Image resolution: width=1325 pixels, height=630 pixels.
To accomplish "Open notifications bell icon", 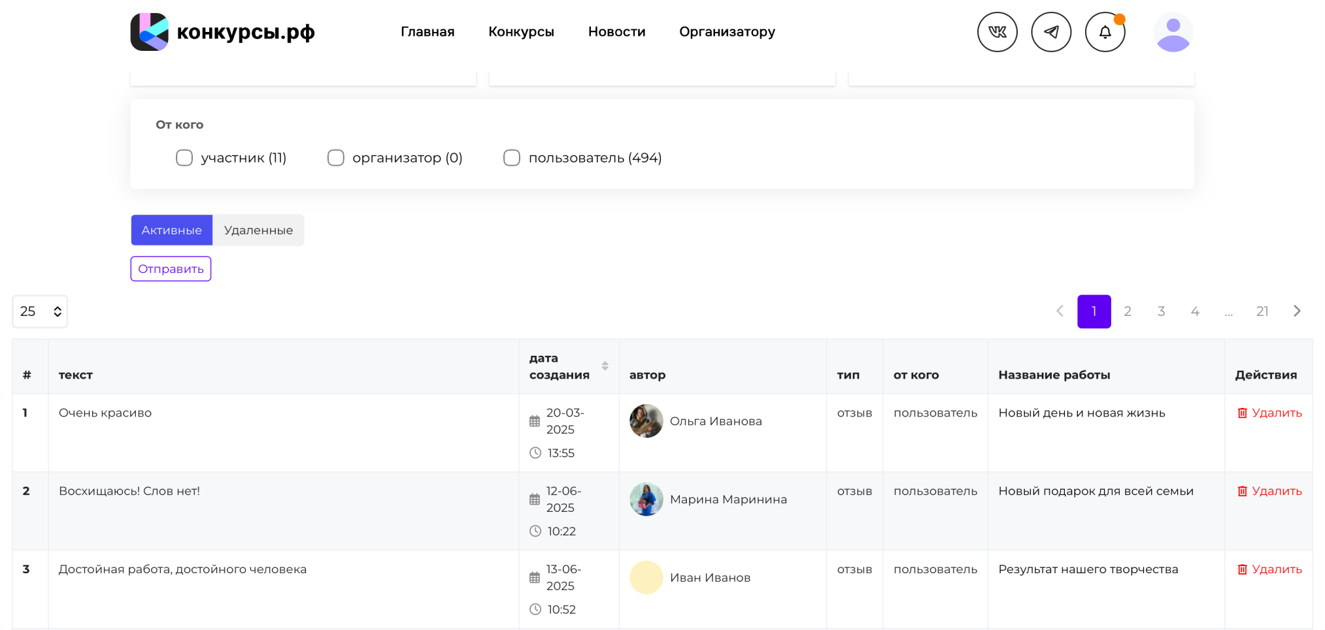I will (1105, 32).
